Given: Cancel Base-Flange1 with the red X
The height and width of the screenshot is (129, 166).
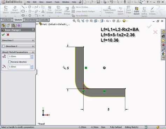Looking at the screenshot, I should coord(8,35).
